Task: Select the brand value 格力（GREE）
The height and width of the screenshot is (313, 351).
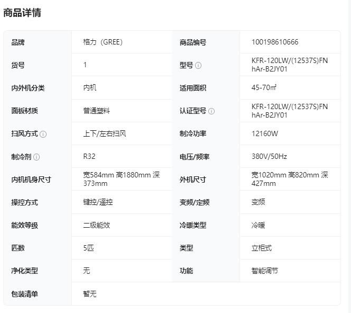Action: pos(103,42)
